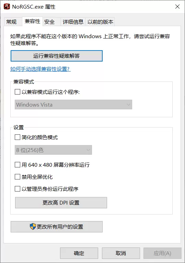This screenshot has height=263, width=185.
Task: Tick the 简化的颜色模式 checkbox
Action: pos(18,137)
